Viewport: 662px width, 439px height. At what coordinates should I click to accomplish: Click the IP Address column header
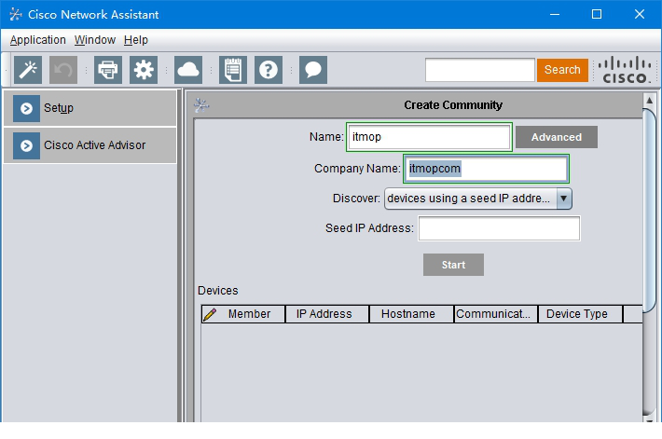point(327,314)
